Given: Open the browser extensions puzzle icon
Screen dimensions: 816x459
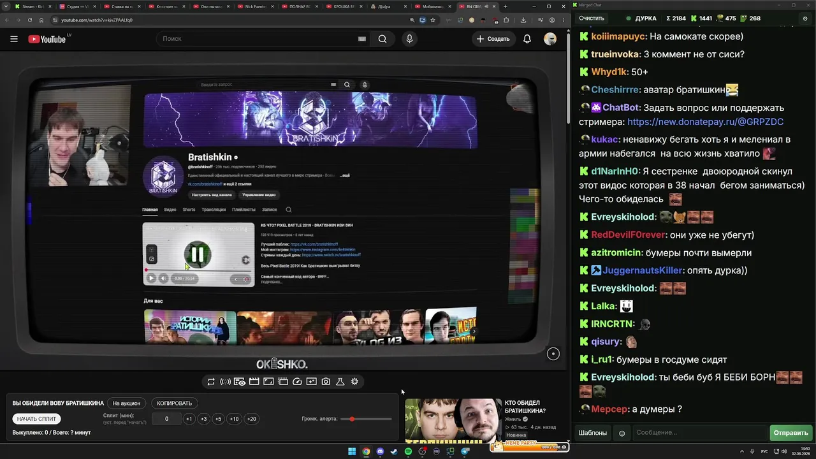Looking at the screenshot, I should [x=507, y=20].
